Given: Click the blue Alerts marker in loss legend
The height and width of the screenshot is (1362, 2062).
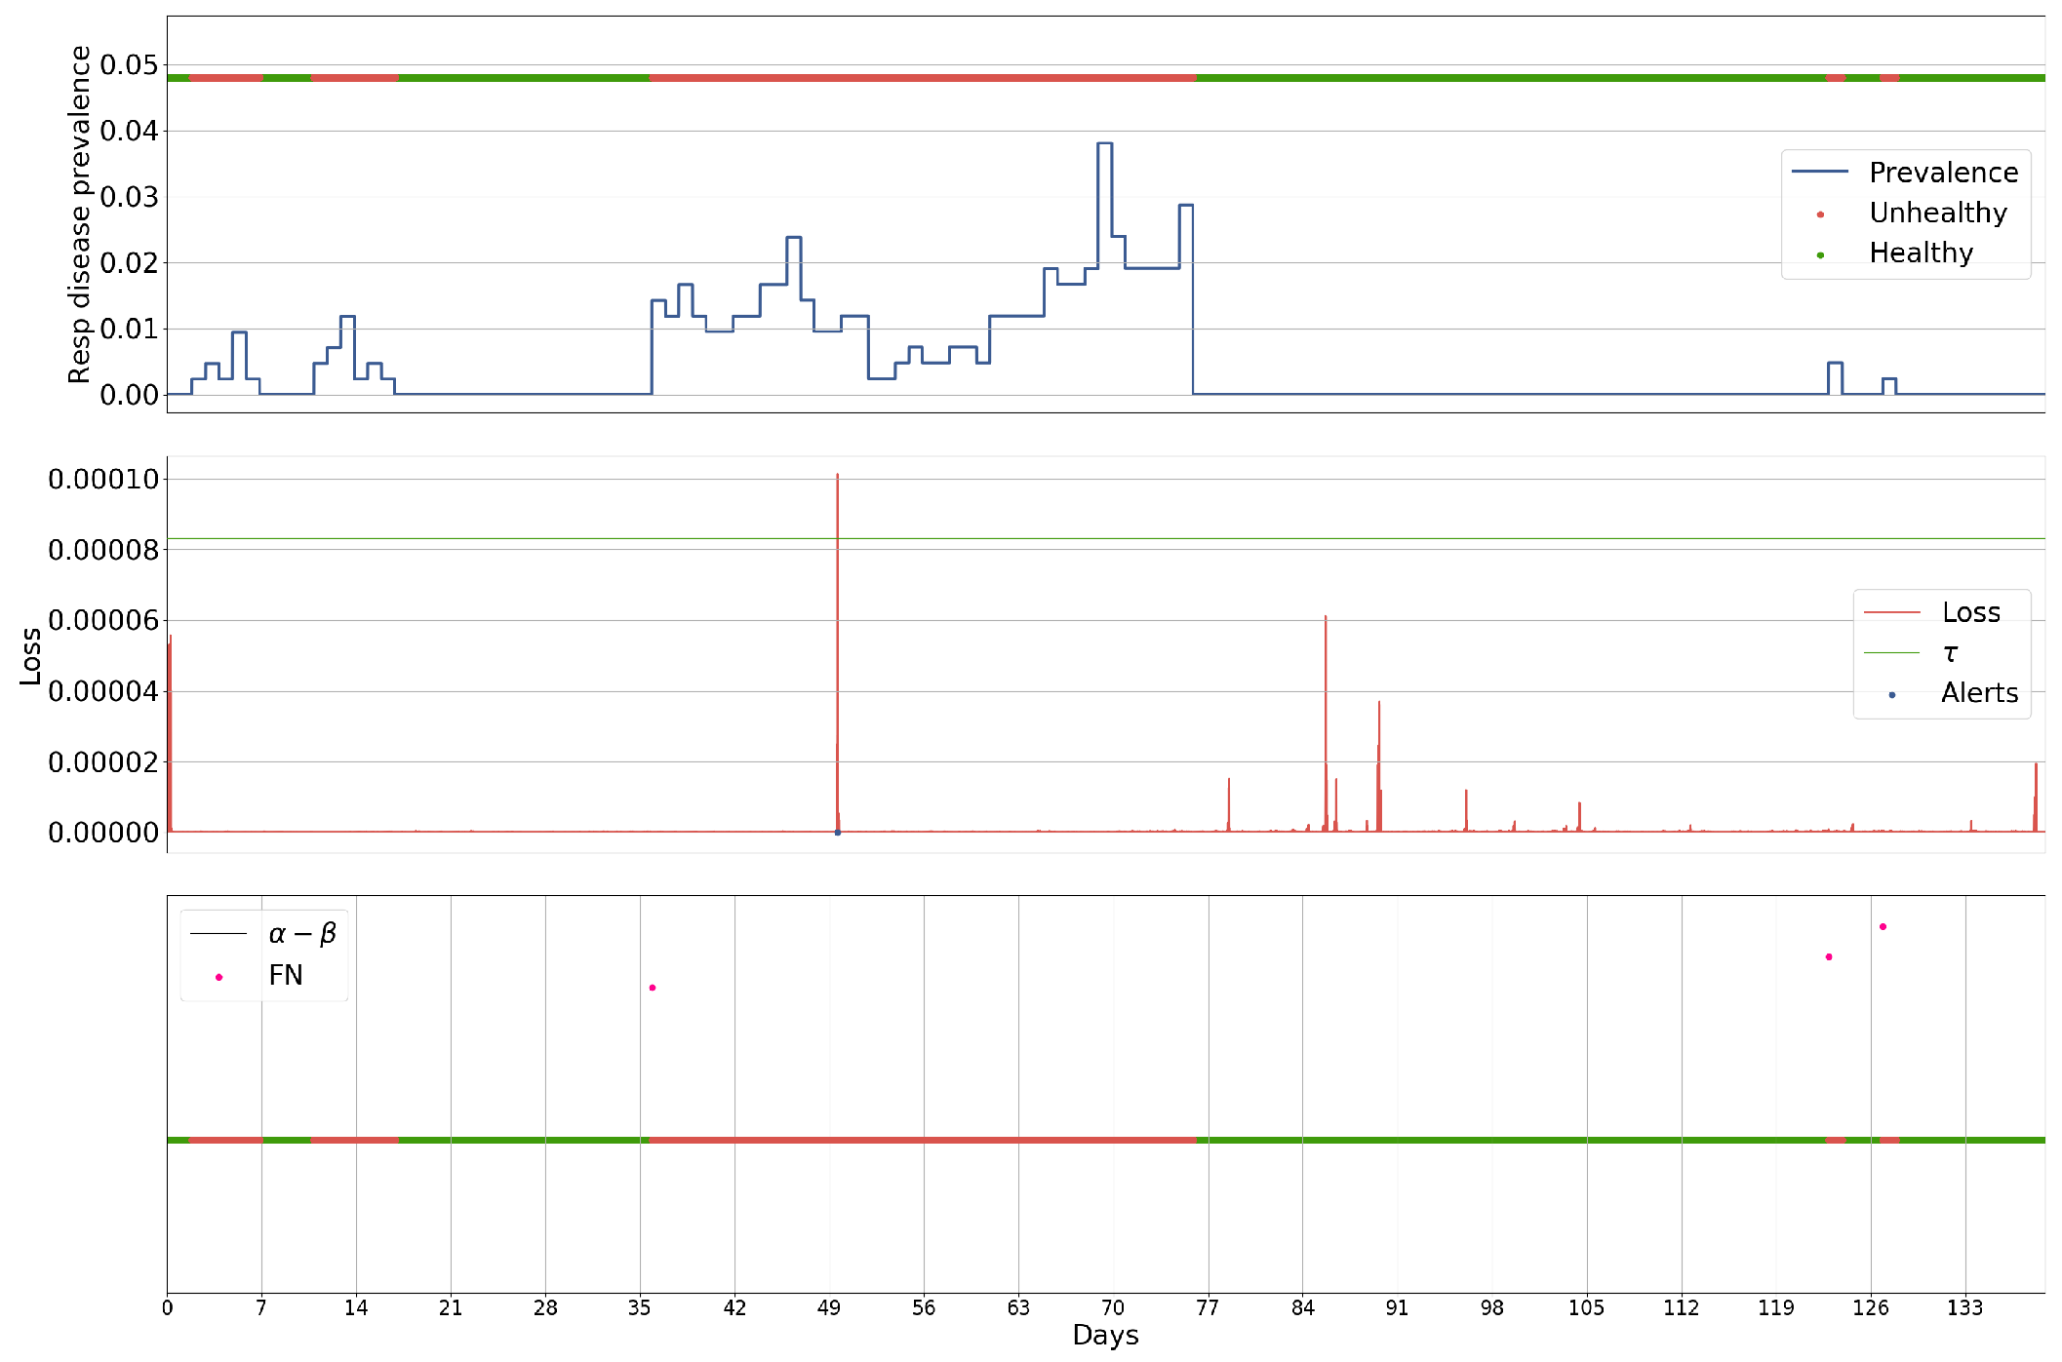Looking at the screenshot, I should click(1891, 695).
